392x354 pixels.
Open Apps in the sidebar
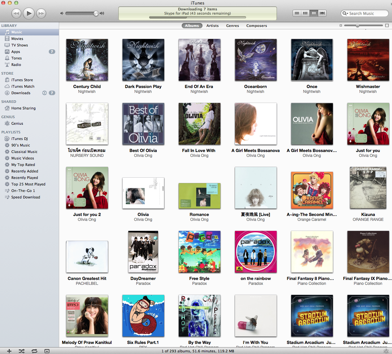pyautogui.click(x=29, y=52)
